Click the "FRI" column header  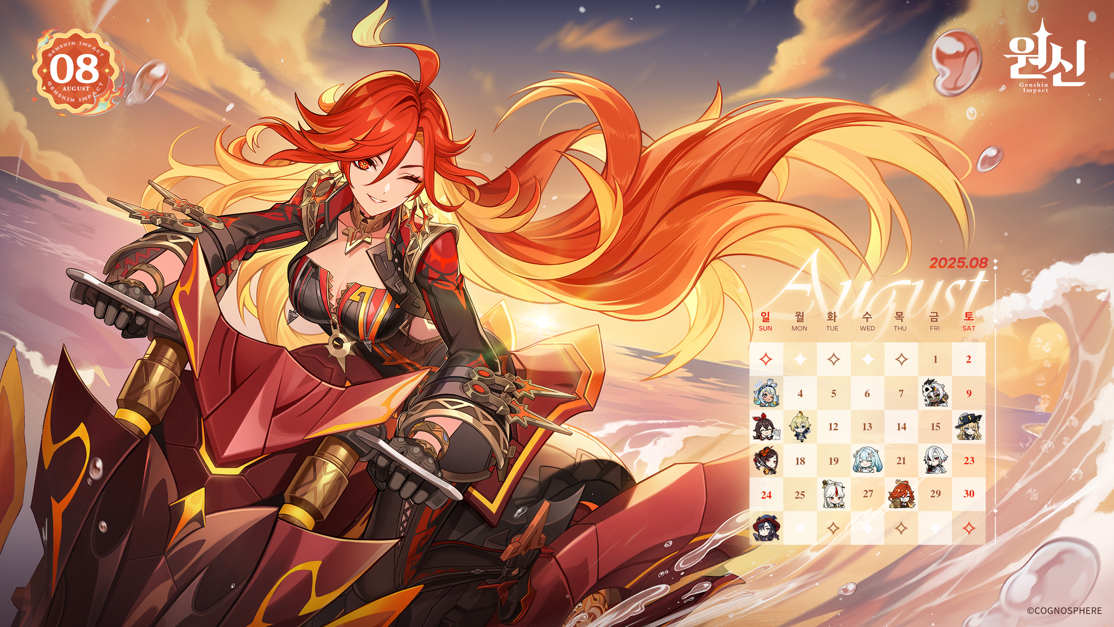935,328
